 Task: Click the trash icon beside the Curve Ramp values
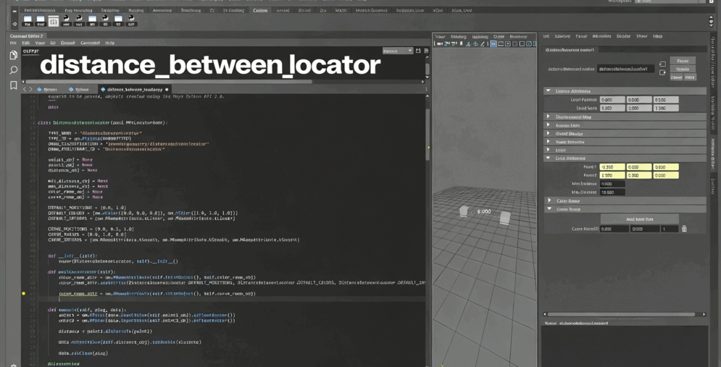pos(684,229)
